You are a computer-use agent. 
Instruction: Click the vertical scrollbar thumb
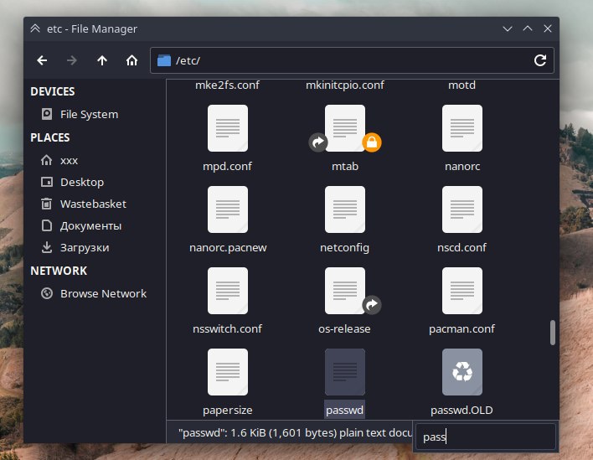[x=553, y=333]
